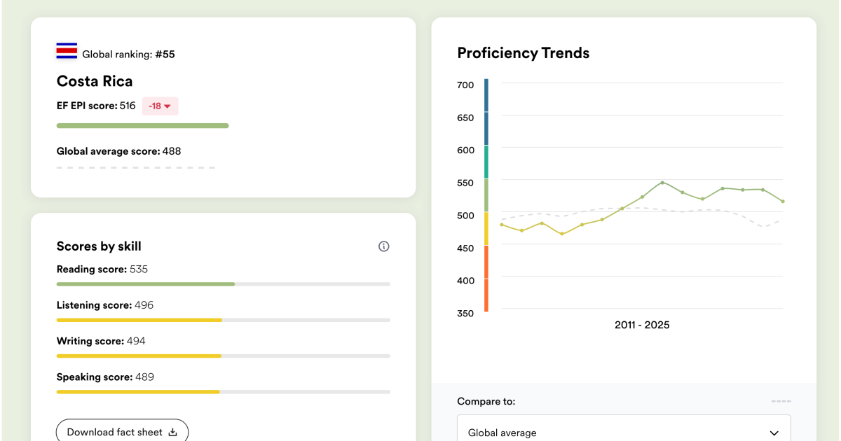The height and width of the screenshot is (441, 841).
Task: Click the red down arrow in the -18 badge
Action: click(167, 106)
